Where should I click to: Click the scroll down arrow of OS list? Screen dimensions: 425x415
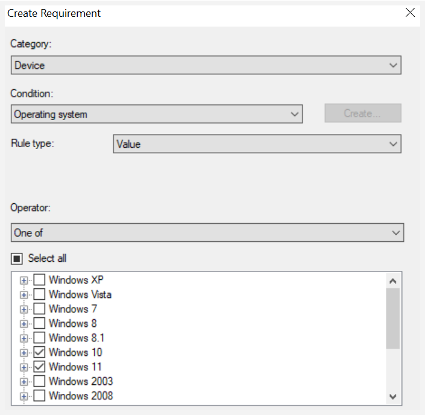(392, 396)
